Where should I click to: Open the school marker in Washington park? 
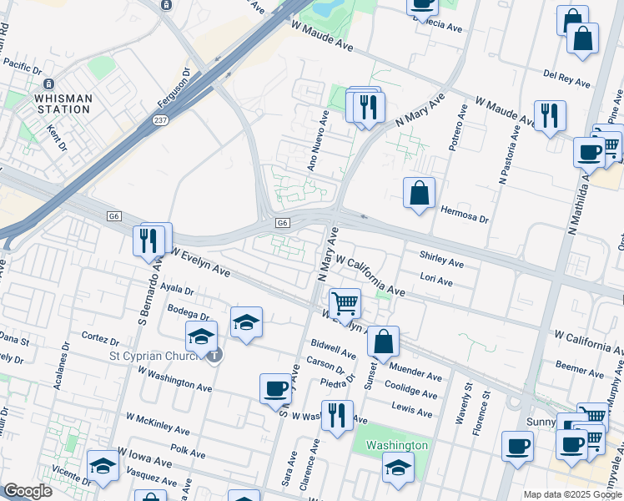coord(399,468)
